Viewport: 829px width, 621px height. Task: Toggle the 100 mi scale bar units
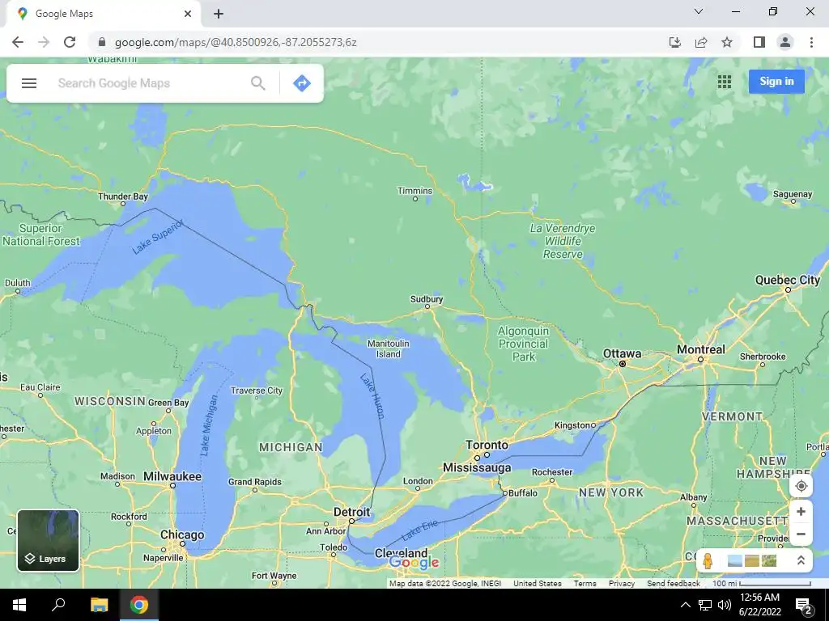point(761,583)
